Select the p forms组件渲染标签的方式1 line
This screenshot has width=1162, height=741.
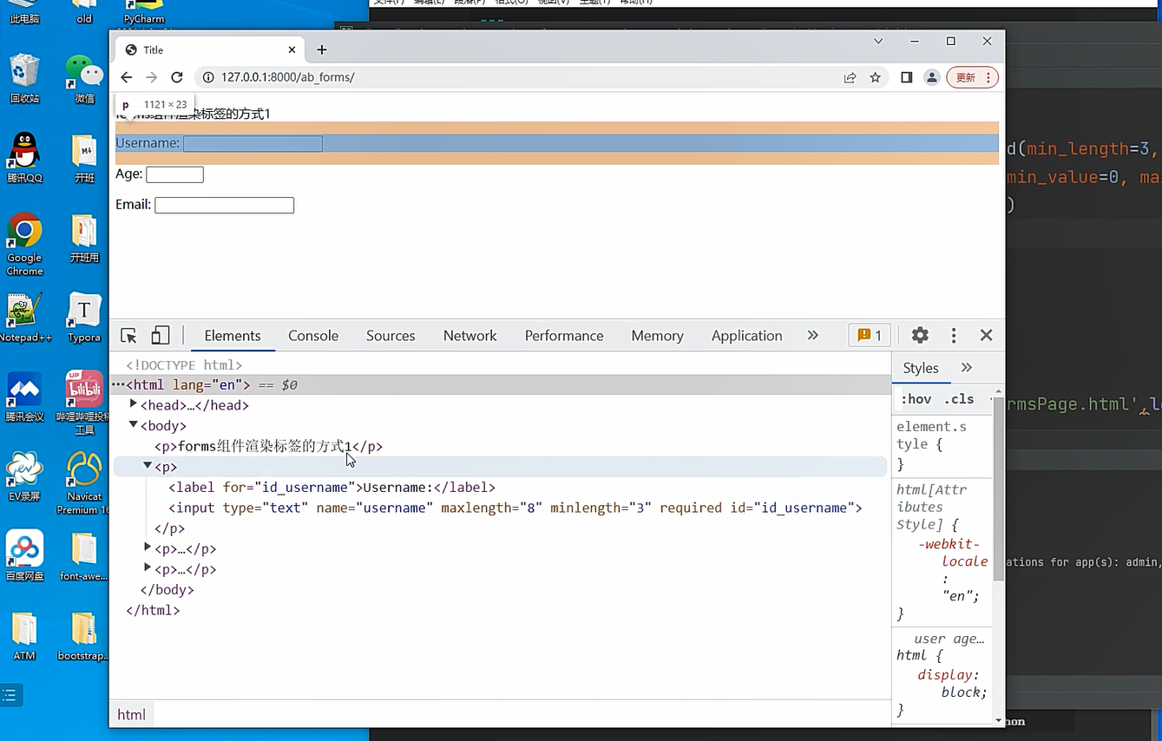tap(268, 446)
